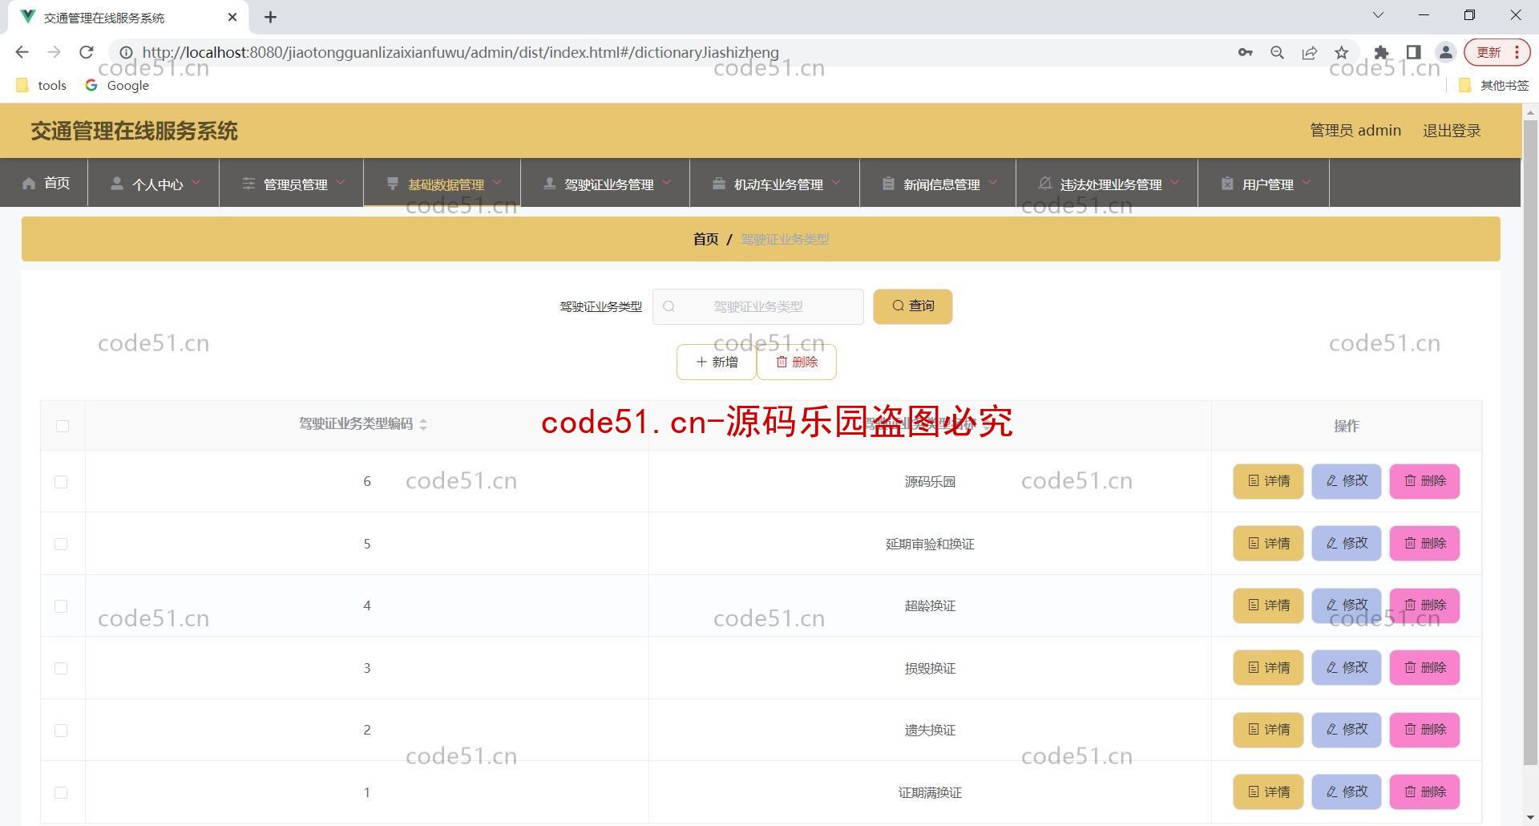Check the row for 证期满换证
1539x826 pixels.
point(61,792)
